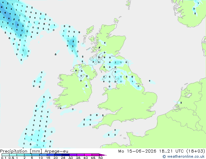Click the 0.5–1 mm legend color swatch

point(13,155)
